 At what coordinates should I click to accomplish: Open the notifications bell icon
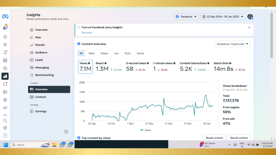pyautogui.click(x=5, y=52)
